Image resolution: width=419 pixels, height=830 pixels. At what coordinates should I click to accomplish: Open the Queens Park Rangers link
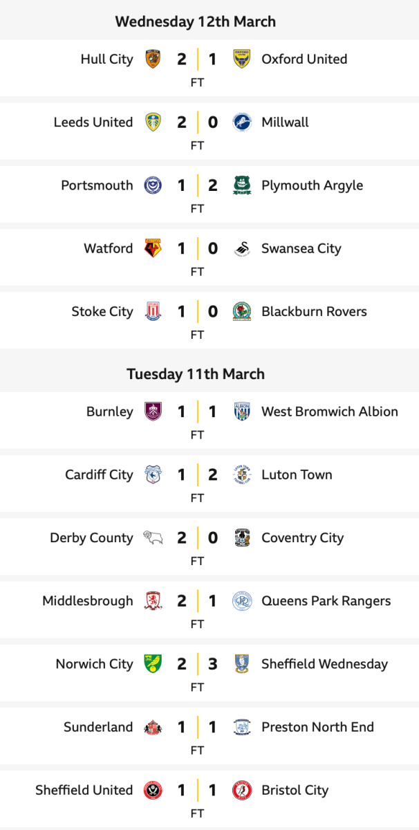click(x=326, y=601)
